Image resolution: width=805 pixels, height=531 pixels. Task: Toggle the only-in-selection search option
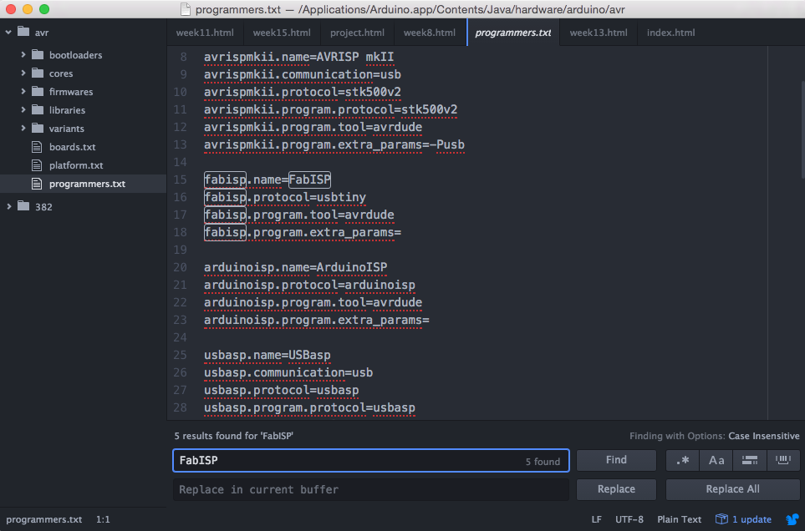coord(750,460)
